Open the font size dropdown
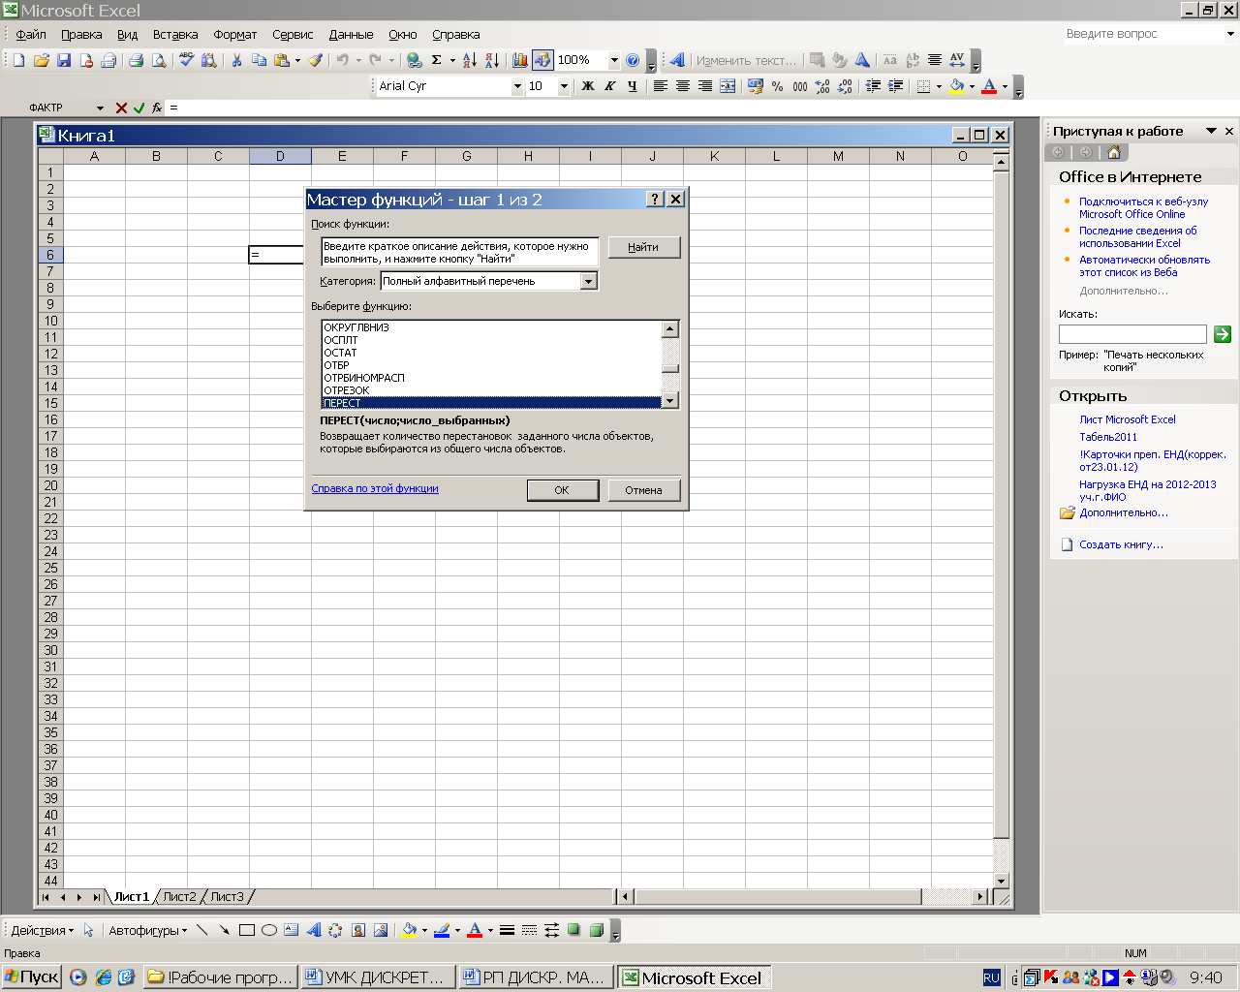The width and height of the screenshot is (1240, 992). click(564, 86)
